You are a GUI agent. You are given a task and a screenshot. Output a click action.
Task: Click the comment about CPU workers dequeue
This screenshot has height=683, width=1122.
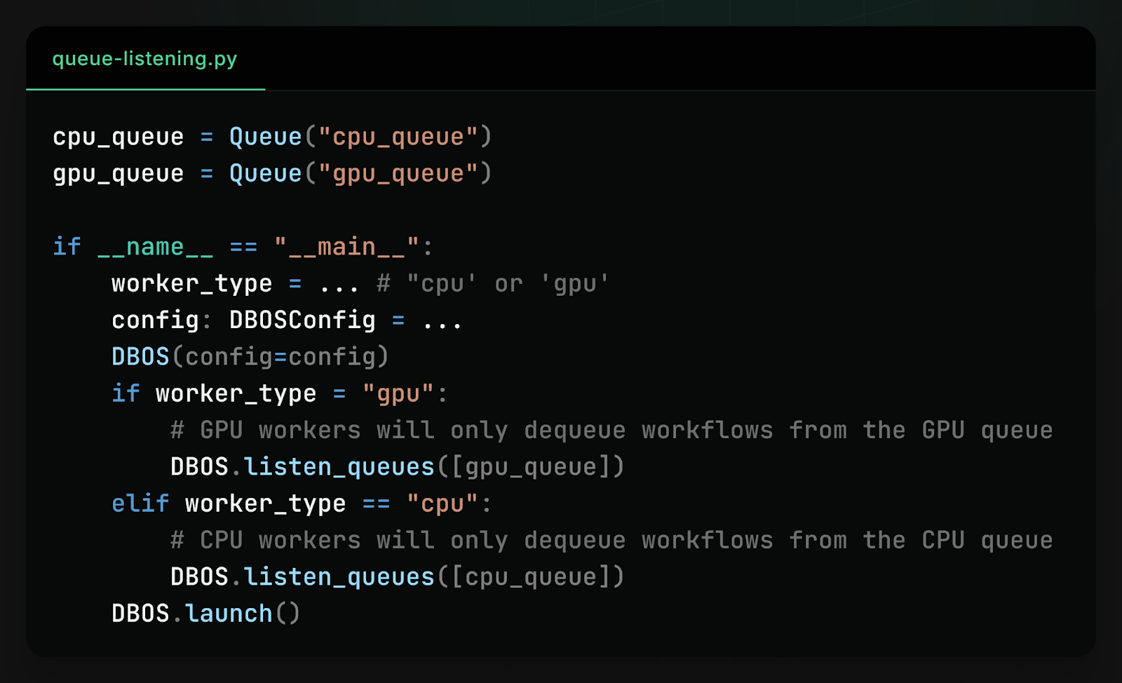tap(611, 540)
